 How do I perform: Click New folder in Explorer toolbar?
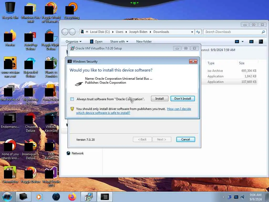(144, 41)
